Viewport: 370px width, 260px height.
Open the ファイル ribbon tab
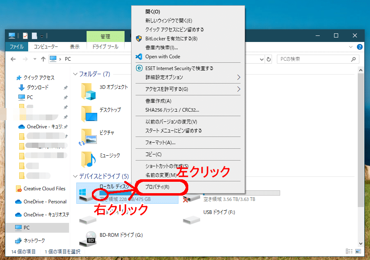click(x=17, y=46)
